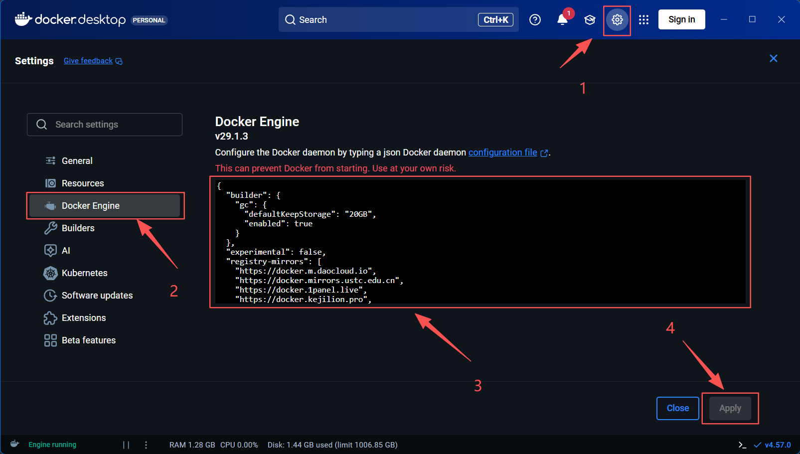800x454 pixels.
Task: Minimize the Docker Desktop window
Action: 724,19
